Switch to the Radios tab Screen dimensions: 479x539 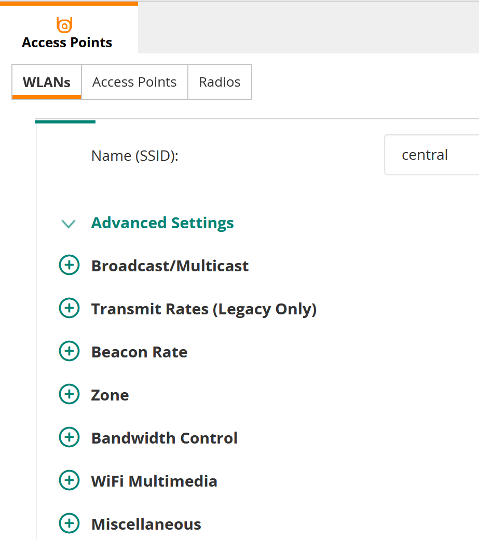(220, 82)
